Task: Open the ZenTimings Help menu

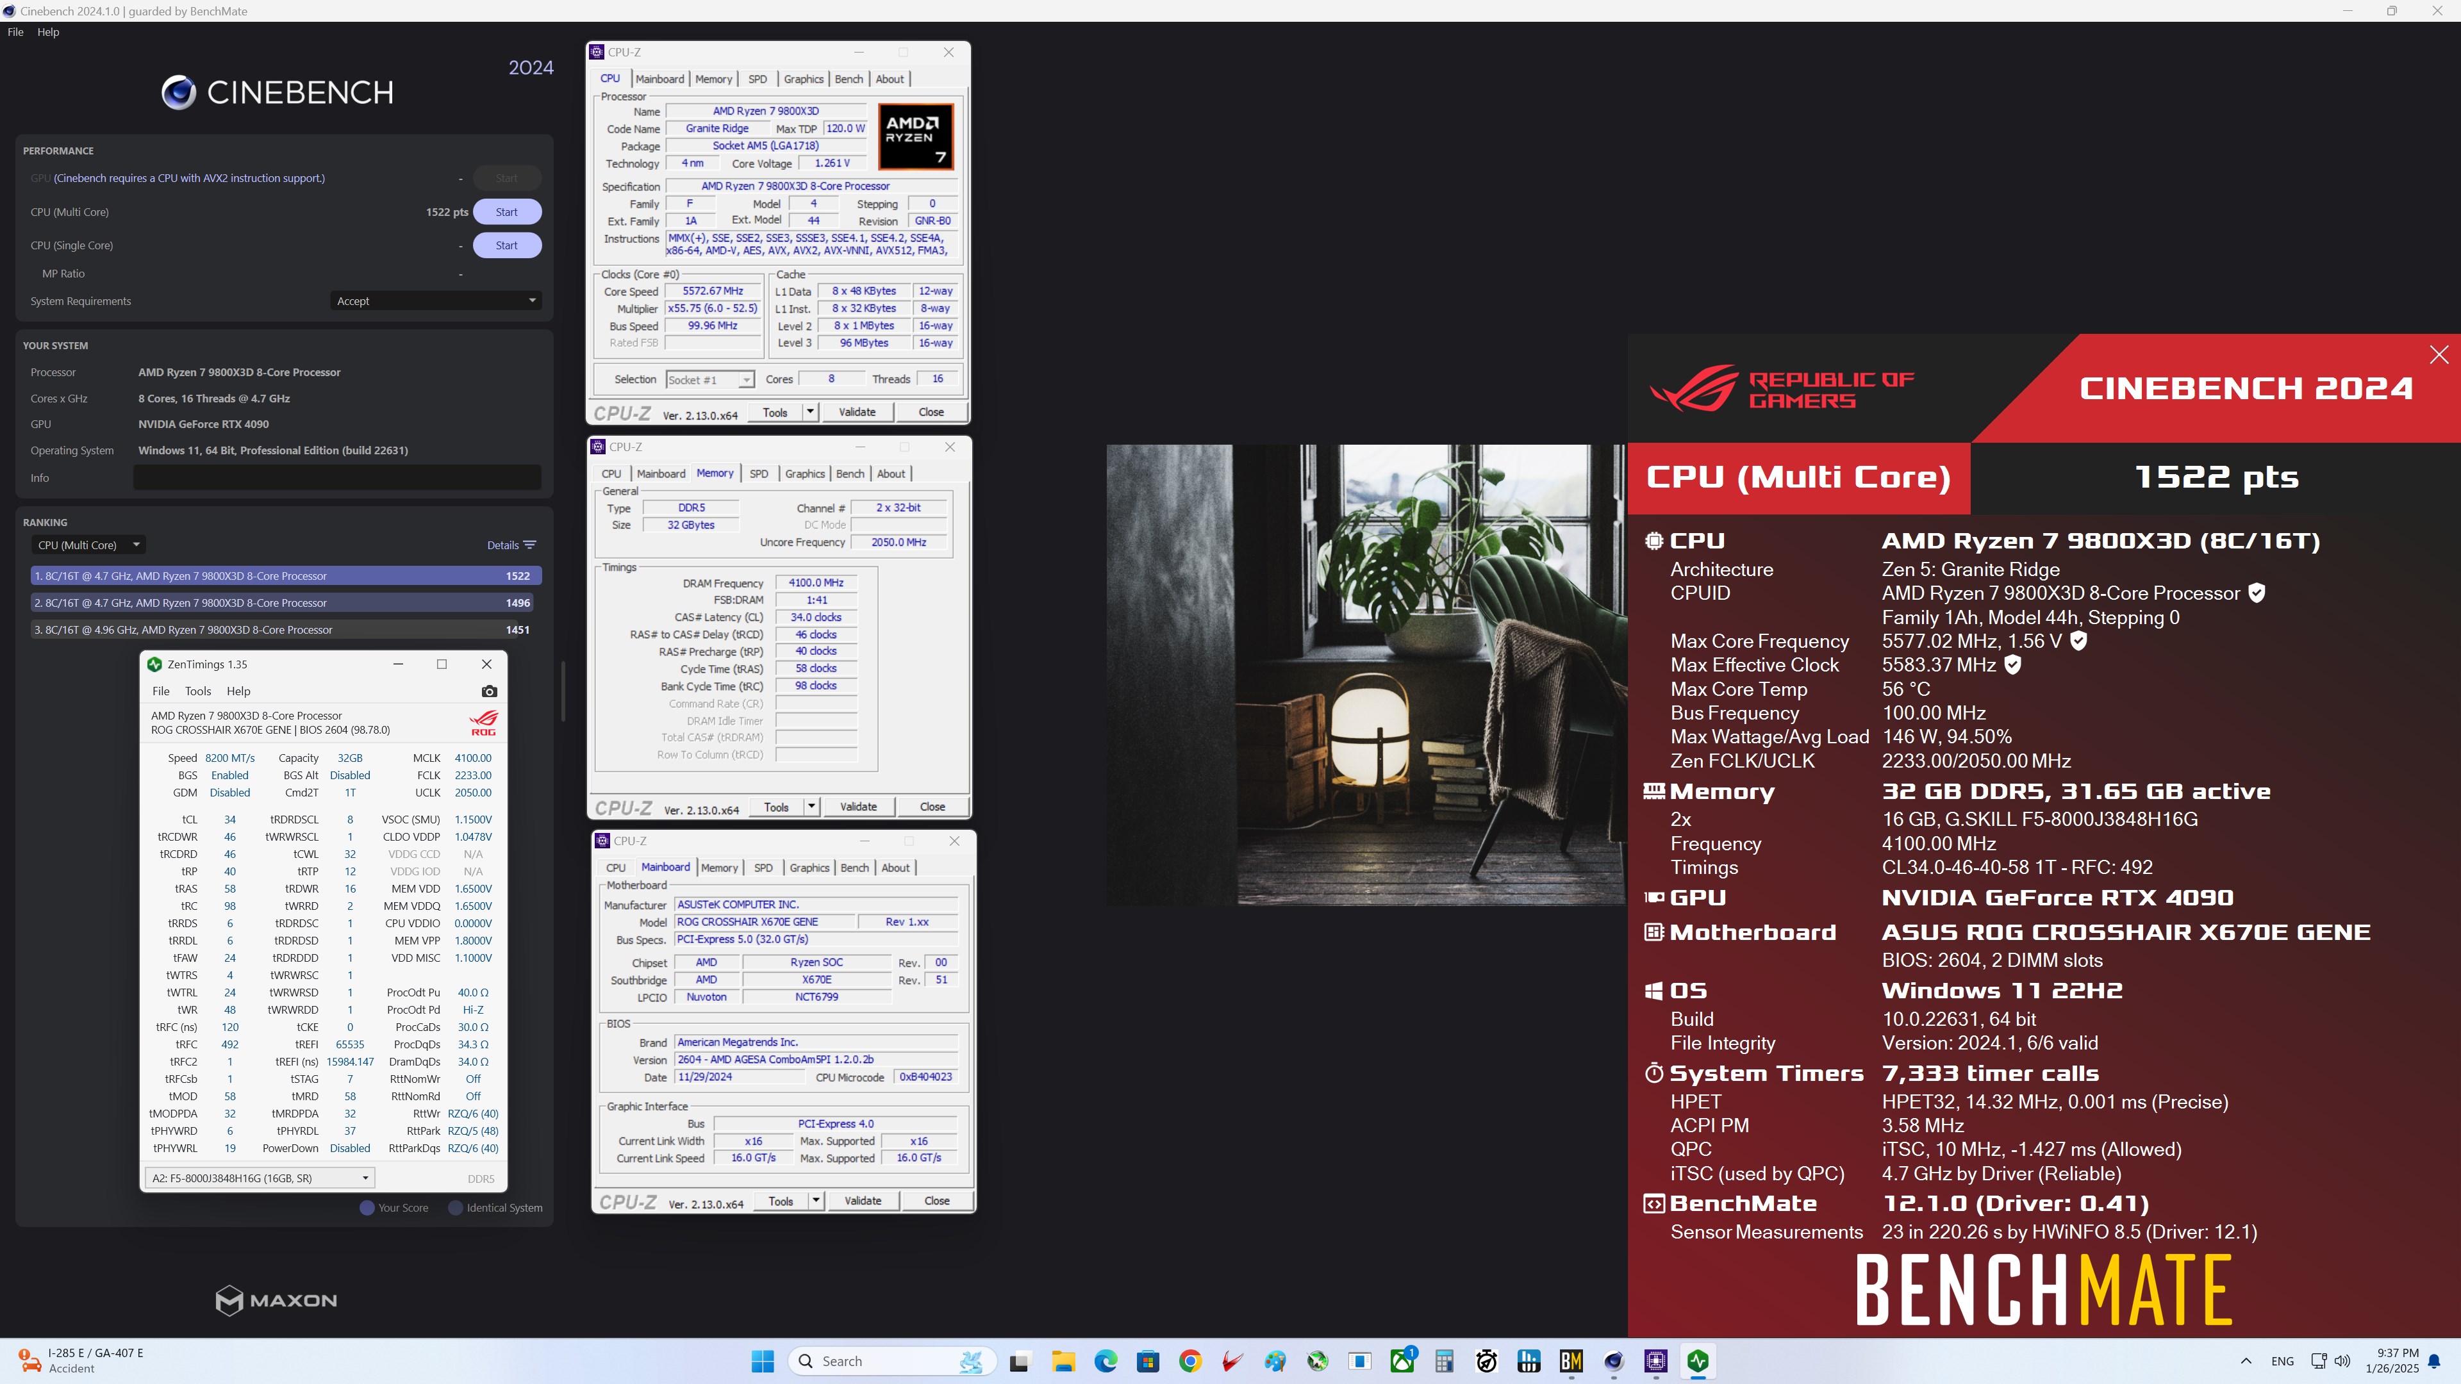Action: 238,691
